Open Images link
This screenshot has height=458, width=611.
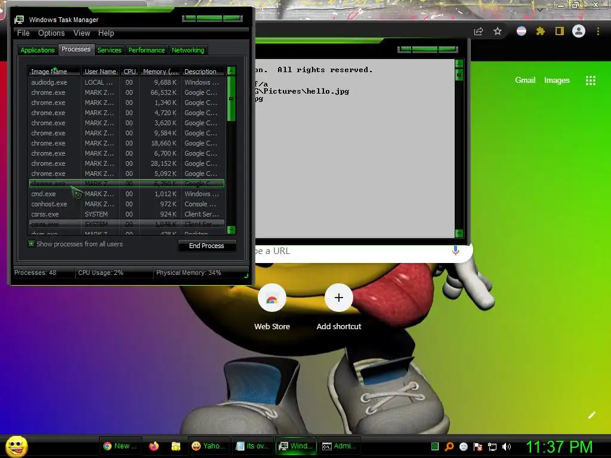(557, 81)
